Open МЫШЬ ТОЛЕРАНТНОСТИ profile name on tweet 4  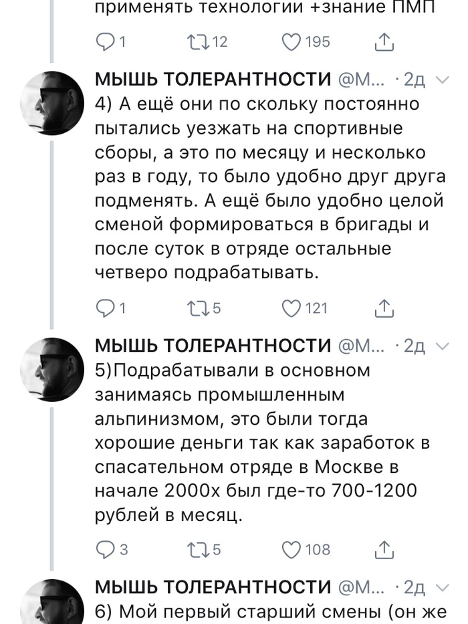click(213, 80)
